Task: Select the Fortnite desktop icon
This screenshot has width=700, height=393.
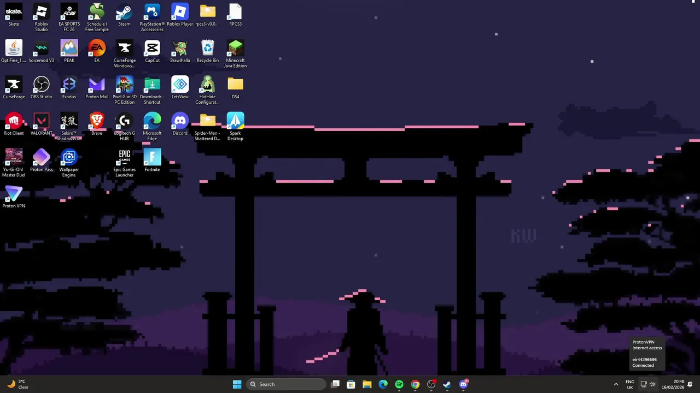Action: click(152, 160)
